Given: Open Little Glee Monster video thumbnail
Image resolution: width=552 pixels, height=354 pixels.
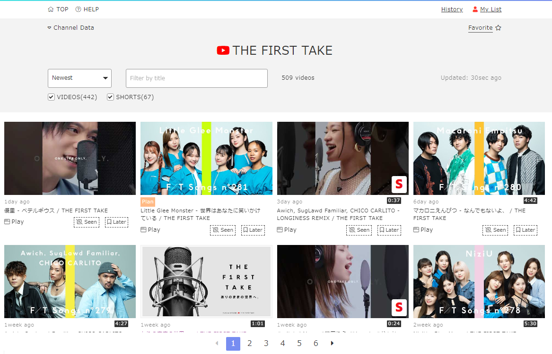Looking at the screenshot, I should pos(206,158).
